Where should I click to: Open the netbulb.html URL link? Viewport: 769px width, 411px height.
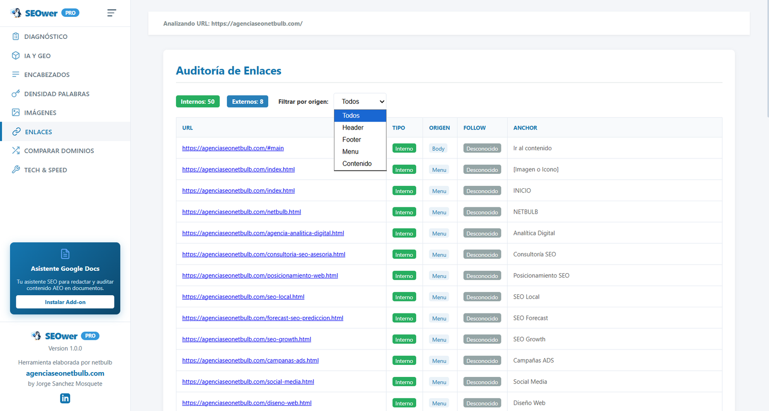pyautogui.click(x=241, y=212)
